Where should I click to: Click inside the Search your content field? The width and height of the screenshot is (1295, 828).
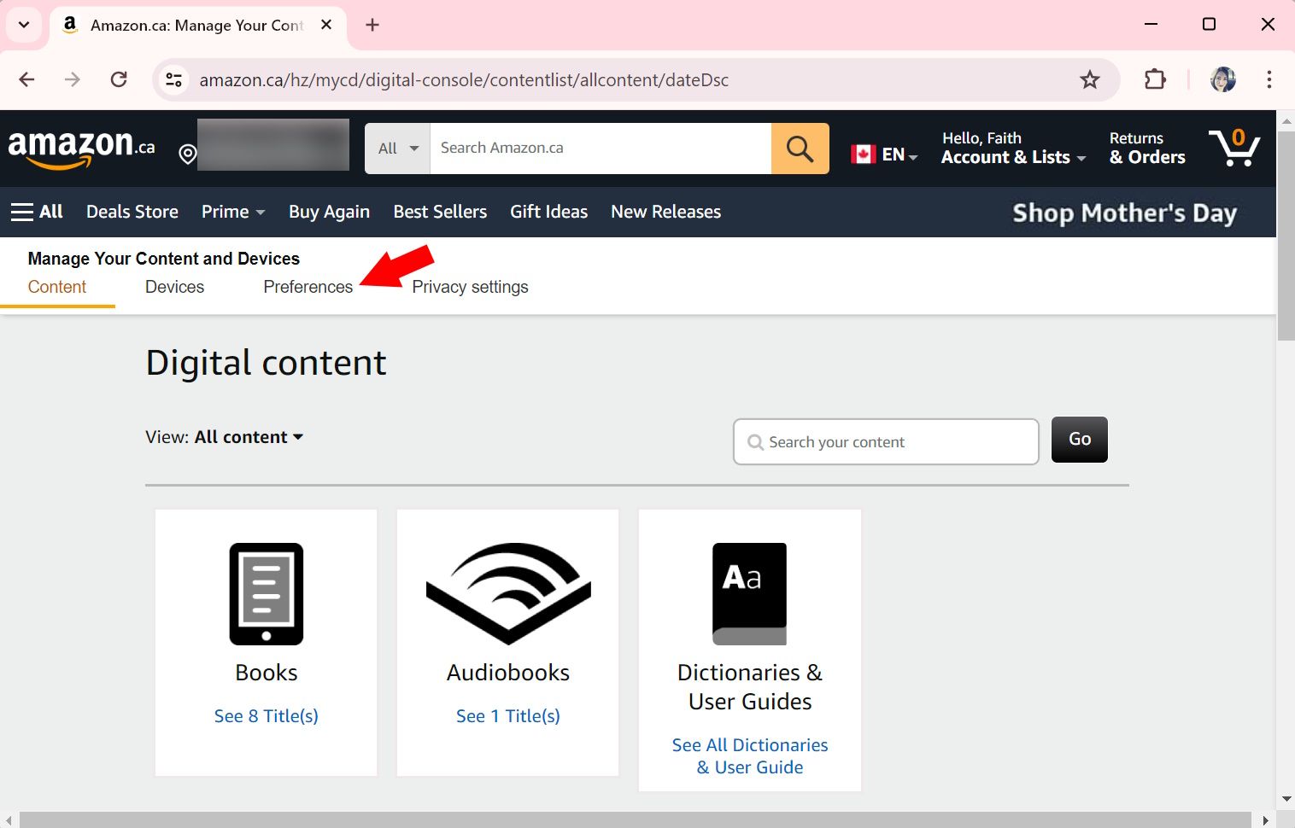(x=885, y=441)
